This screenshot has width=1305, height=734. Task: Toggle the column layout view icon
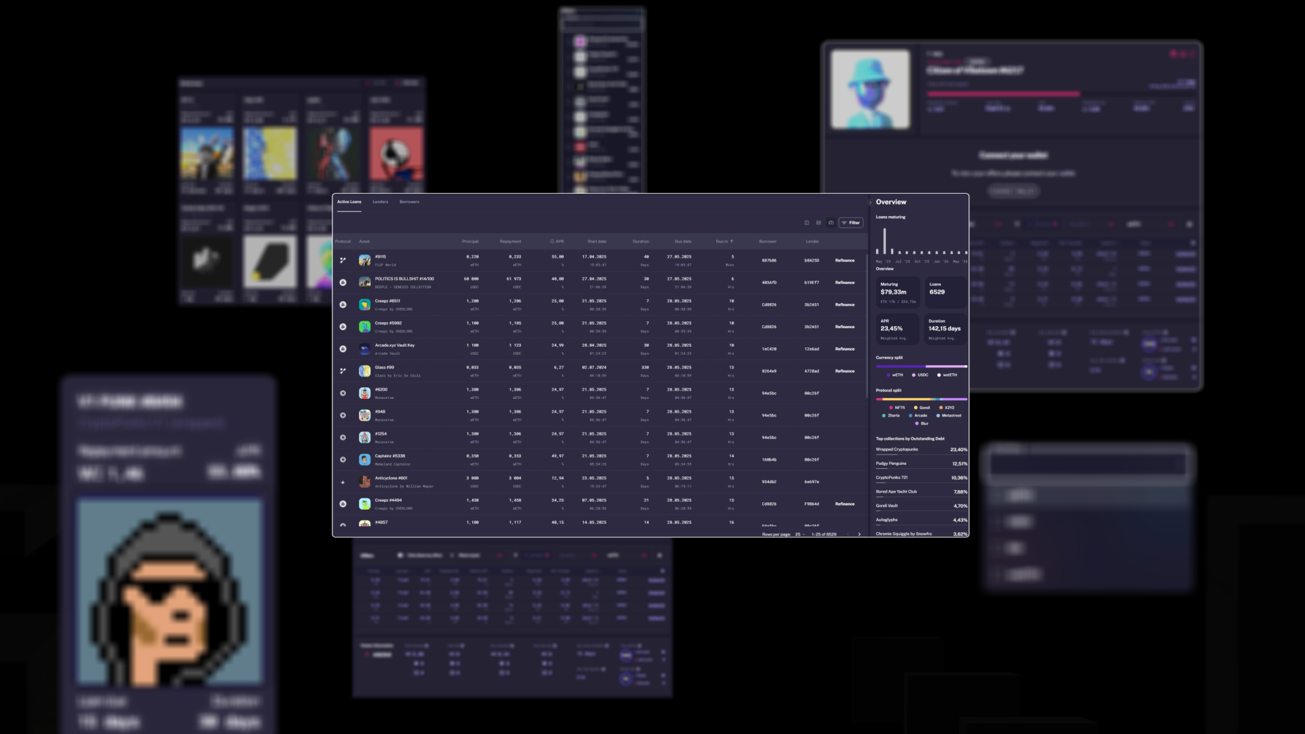807,223
